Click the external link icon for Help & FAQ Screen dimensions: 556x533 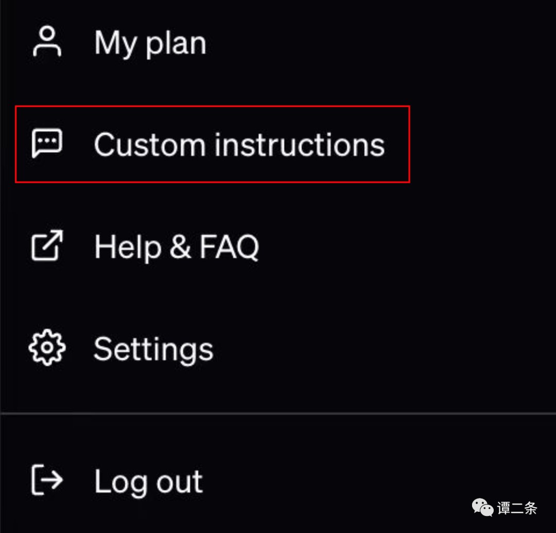pyautogui.click(x=47, y=245)
